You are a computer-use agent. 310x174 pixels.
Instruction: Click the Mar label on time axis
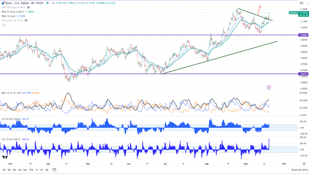10,163
